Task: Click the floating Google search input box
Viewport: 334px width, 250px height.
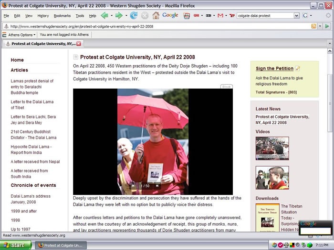Action: [315, 230]
